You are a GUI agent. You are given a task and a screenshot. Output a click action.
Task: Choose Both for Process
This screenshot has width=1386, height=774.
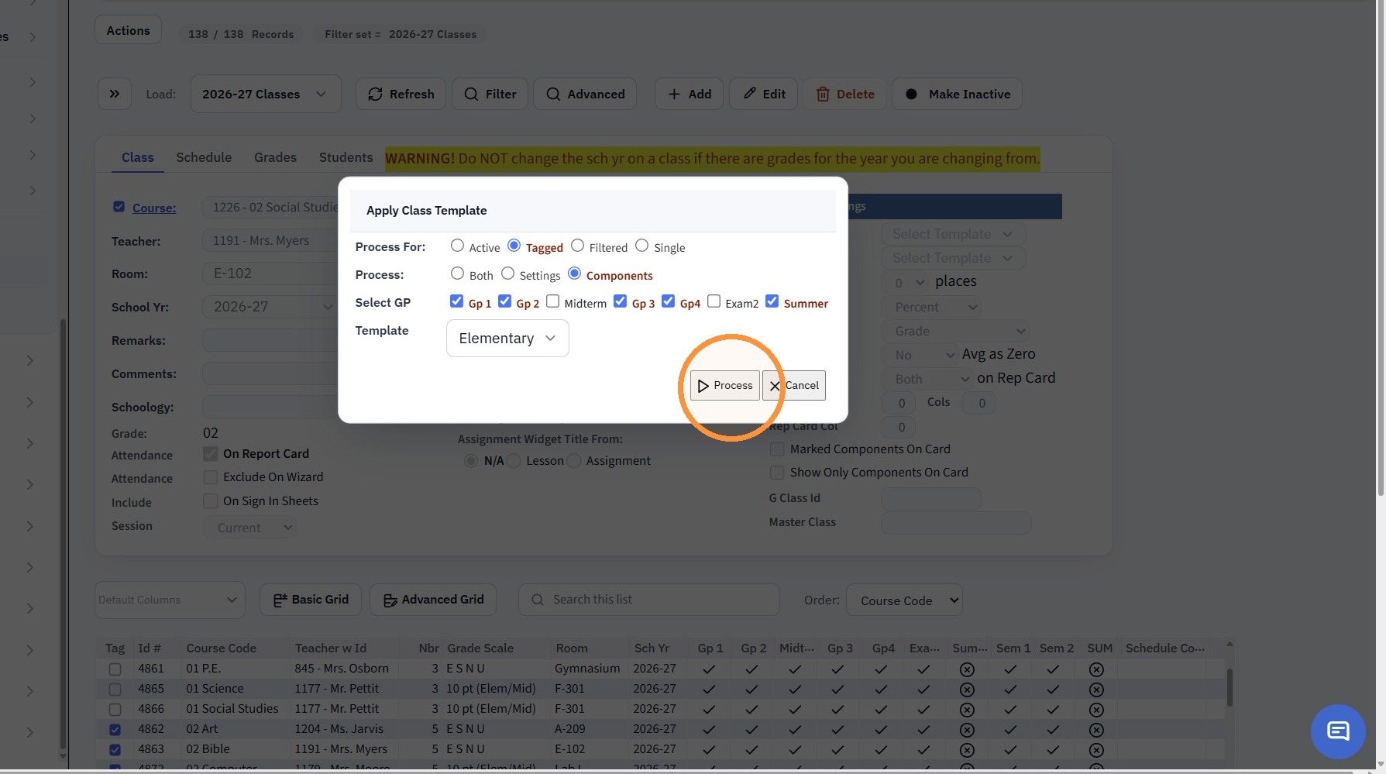click(457, 274)
